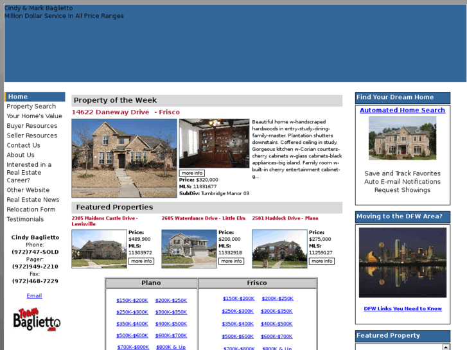Open Buyer Resources section
467x350 pixels.
[x=32, y=126]
